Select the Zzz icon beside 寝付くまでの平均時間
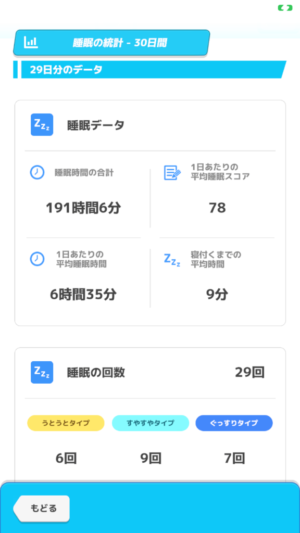 172,260
